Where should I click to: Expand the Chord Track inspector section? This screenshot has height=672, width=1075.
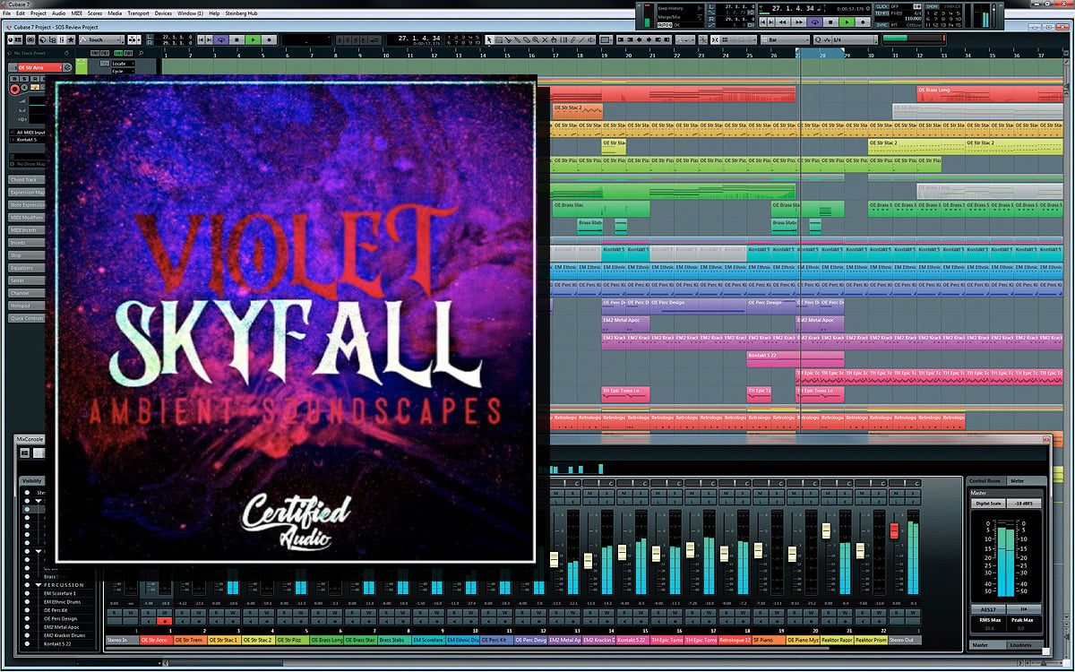(27, 180)
